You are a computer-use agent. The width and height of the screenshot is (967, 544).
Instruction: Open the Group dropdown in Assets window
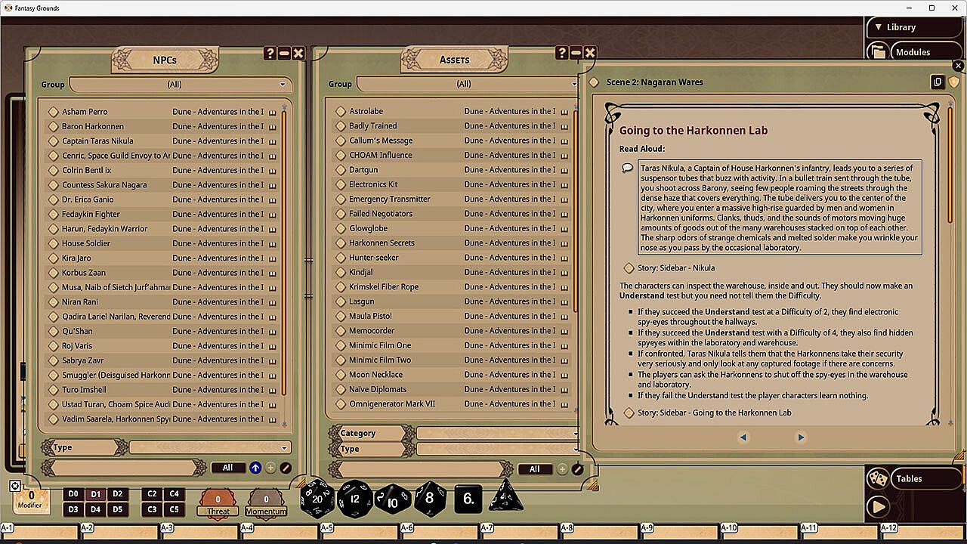468,84
